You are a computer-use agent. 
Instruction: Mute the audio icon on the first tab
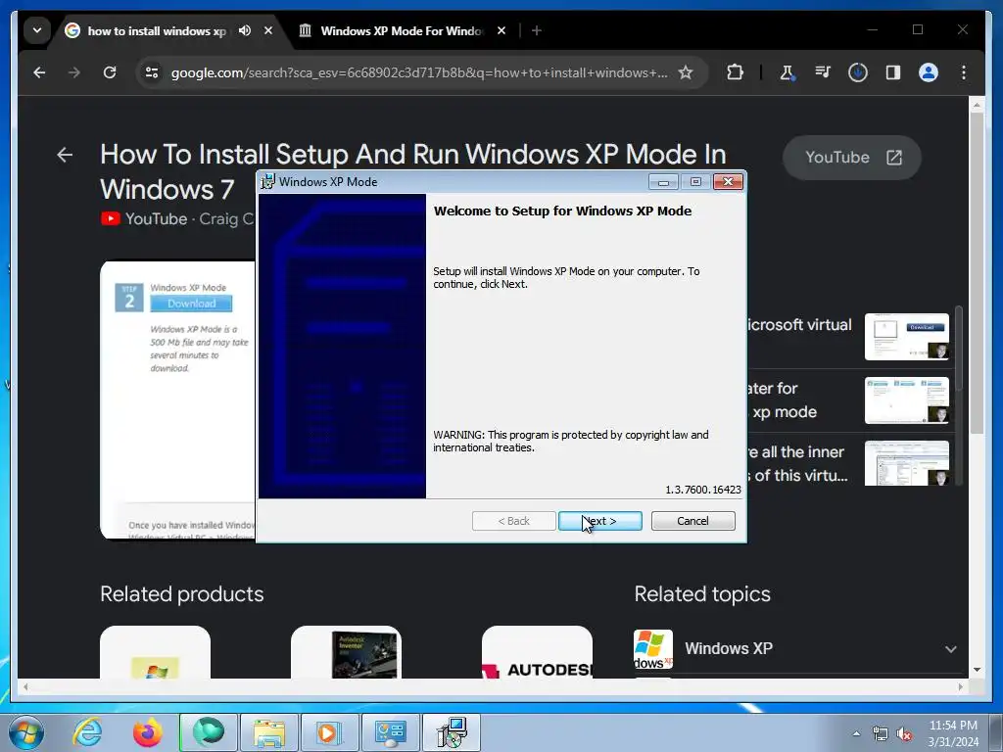[245, 30]
